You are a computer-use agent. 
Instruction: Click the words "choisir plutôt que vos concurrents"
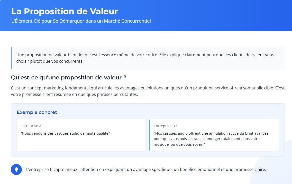click(x=49, y=61)
